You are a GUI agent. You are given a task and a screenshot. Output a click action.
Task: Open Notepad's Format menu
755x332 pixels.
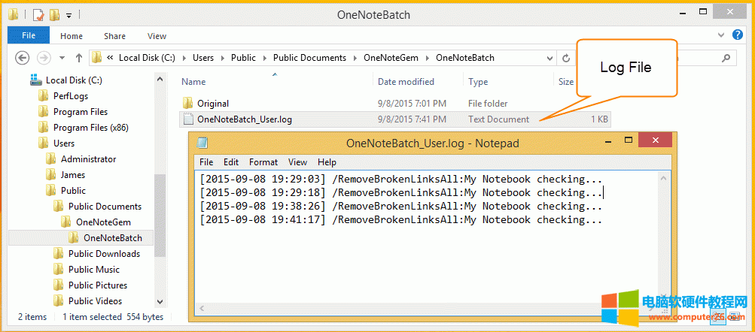pyautogui.click(x=263, y=162)
